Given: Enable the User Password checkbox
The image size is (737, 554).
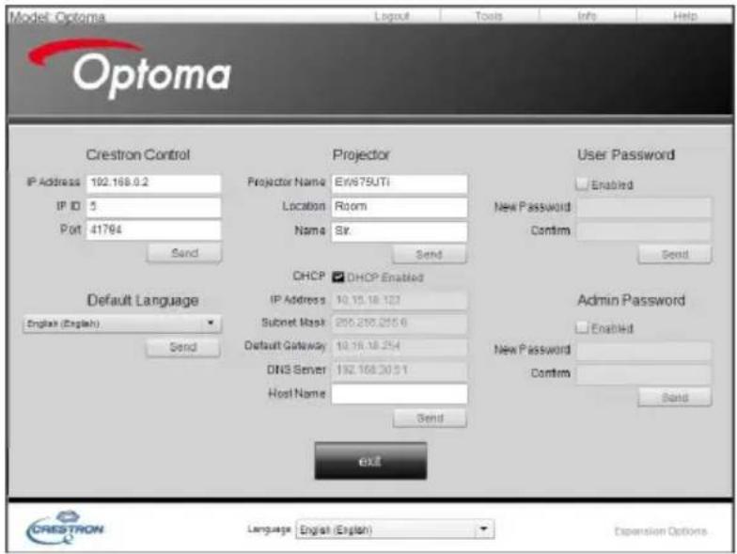Looking at the screenshot, I should click(x=582, y=184).
